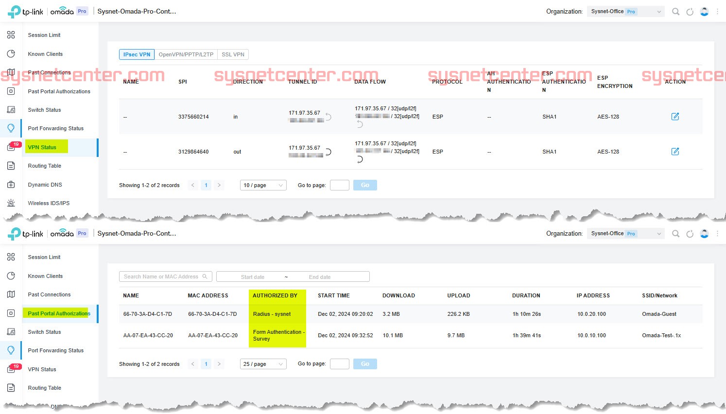
Task: Click the Form Authentication - Survey cell
Action: [279, 335]
